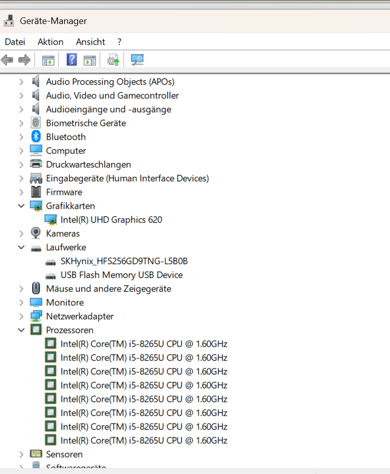Click the Sensoren category icon
The image size is (390, 474).
click(36, 454)
